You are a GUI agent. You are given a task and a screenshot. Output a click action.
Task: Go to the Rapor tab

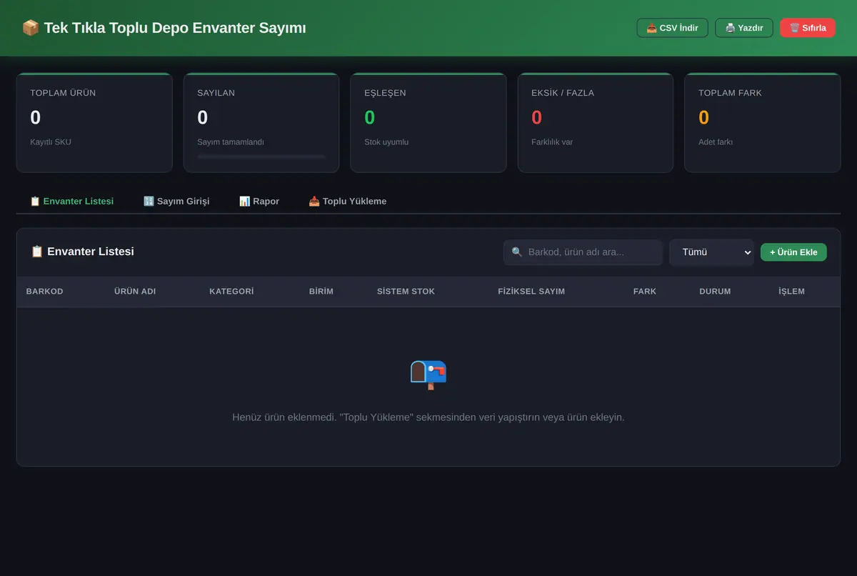[259, 201]
